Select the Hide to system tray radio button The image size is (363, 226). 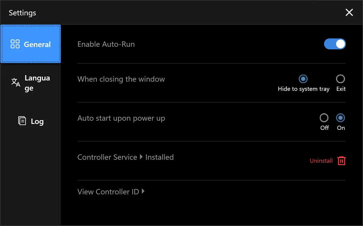[303, 79]
